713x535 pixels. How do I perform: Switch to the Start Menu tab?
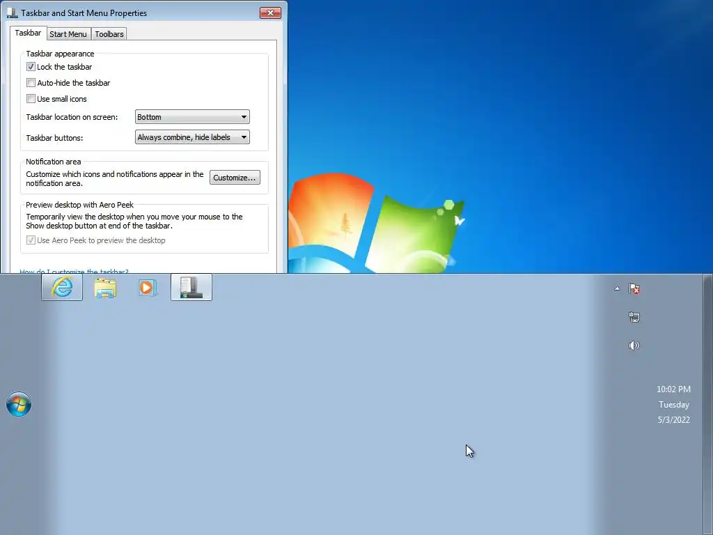pos(68,34)
